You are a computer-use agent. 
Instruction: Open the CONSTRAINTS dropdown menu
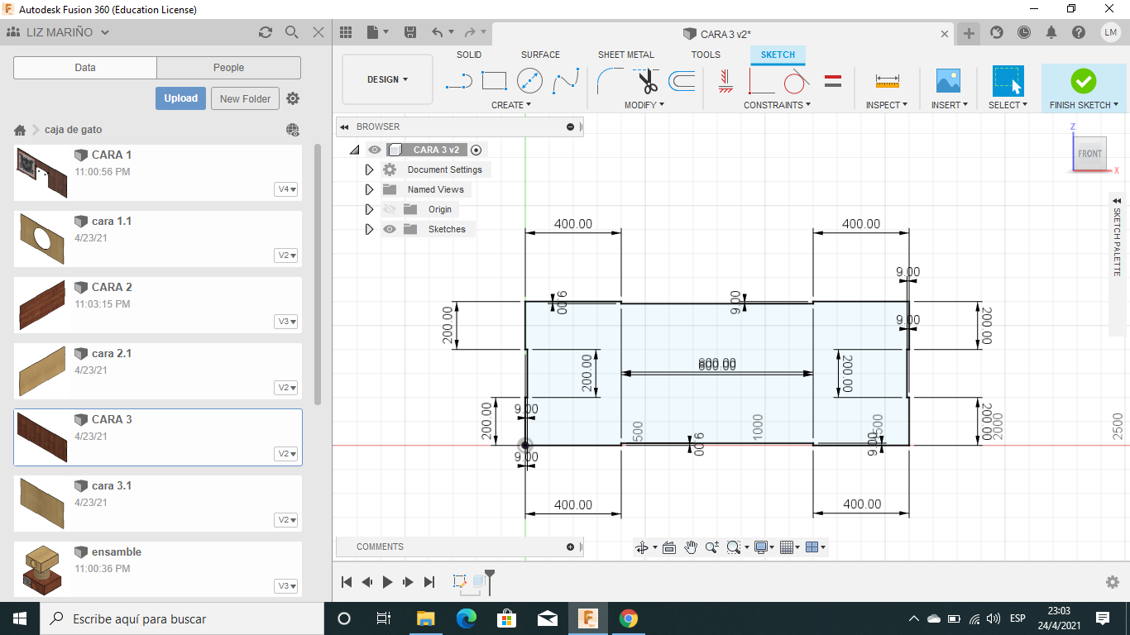777,105
